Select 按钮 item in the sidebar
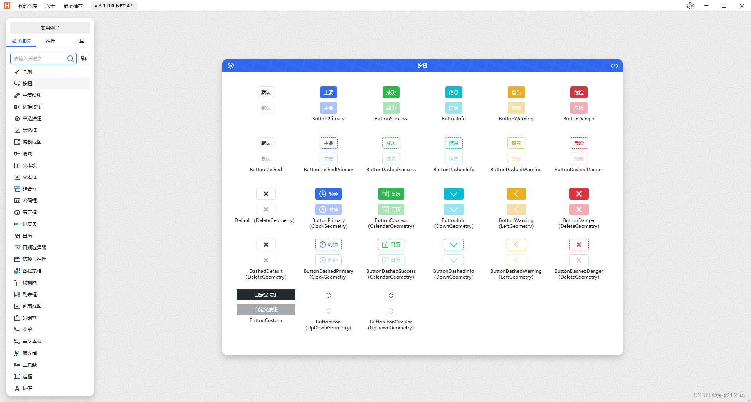The image size is (751, 402). point(50,84)
